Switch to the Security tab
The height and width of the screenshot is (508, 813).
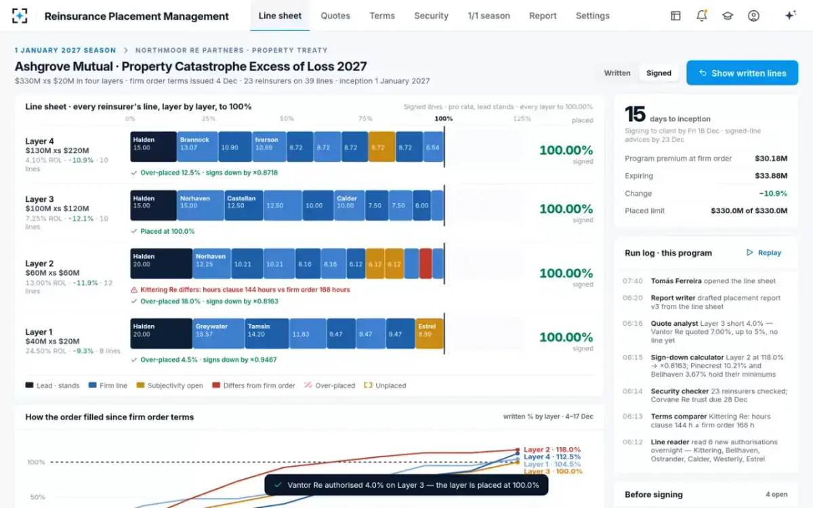coord(431,16)
